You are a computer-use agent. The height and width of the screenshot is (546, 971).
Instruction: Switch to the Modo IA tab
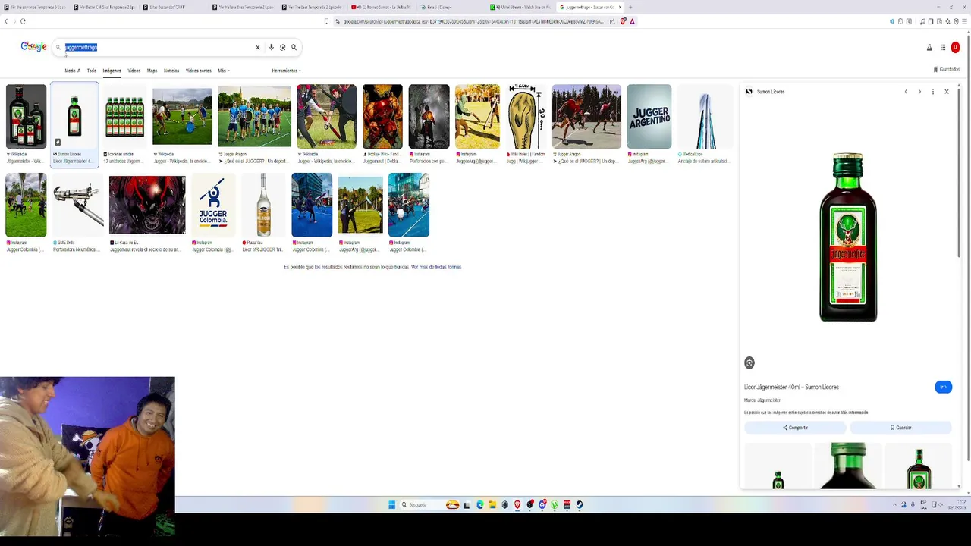point(72,71)
